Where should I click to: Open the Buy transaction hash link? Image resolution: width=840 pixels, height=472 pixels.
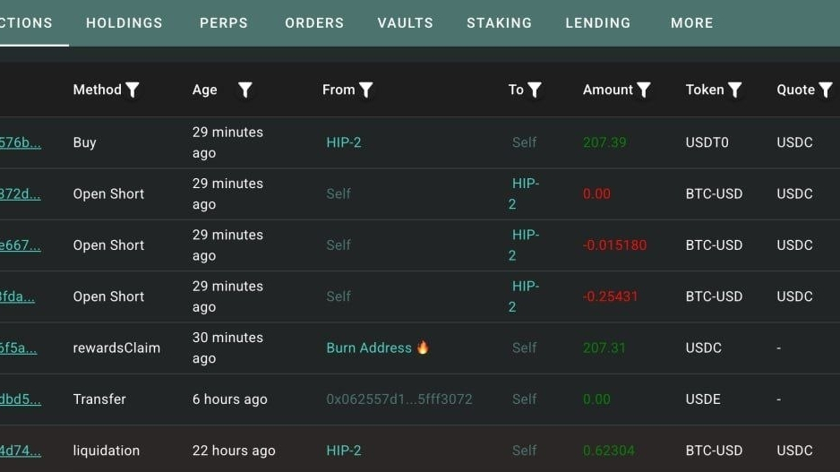click(21, 142)
